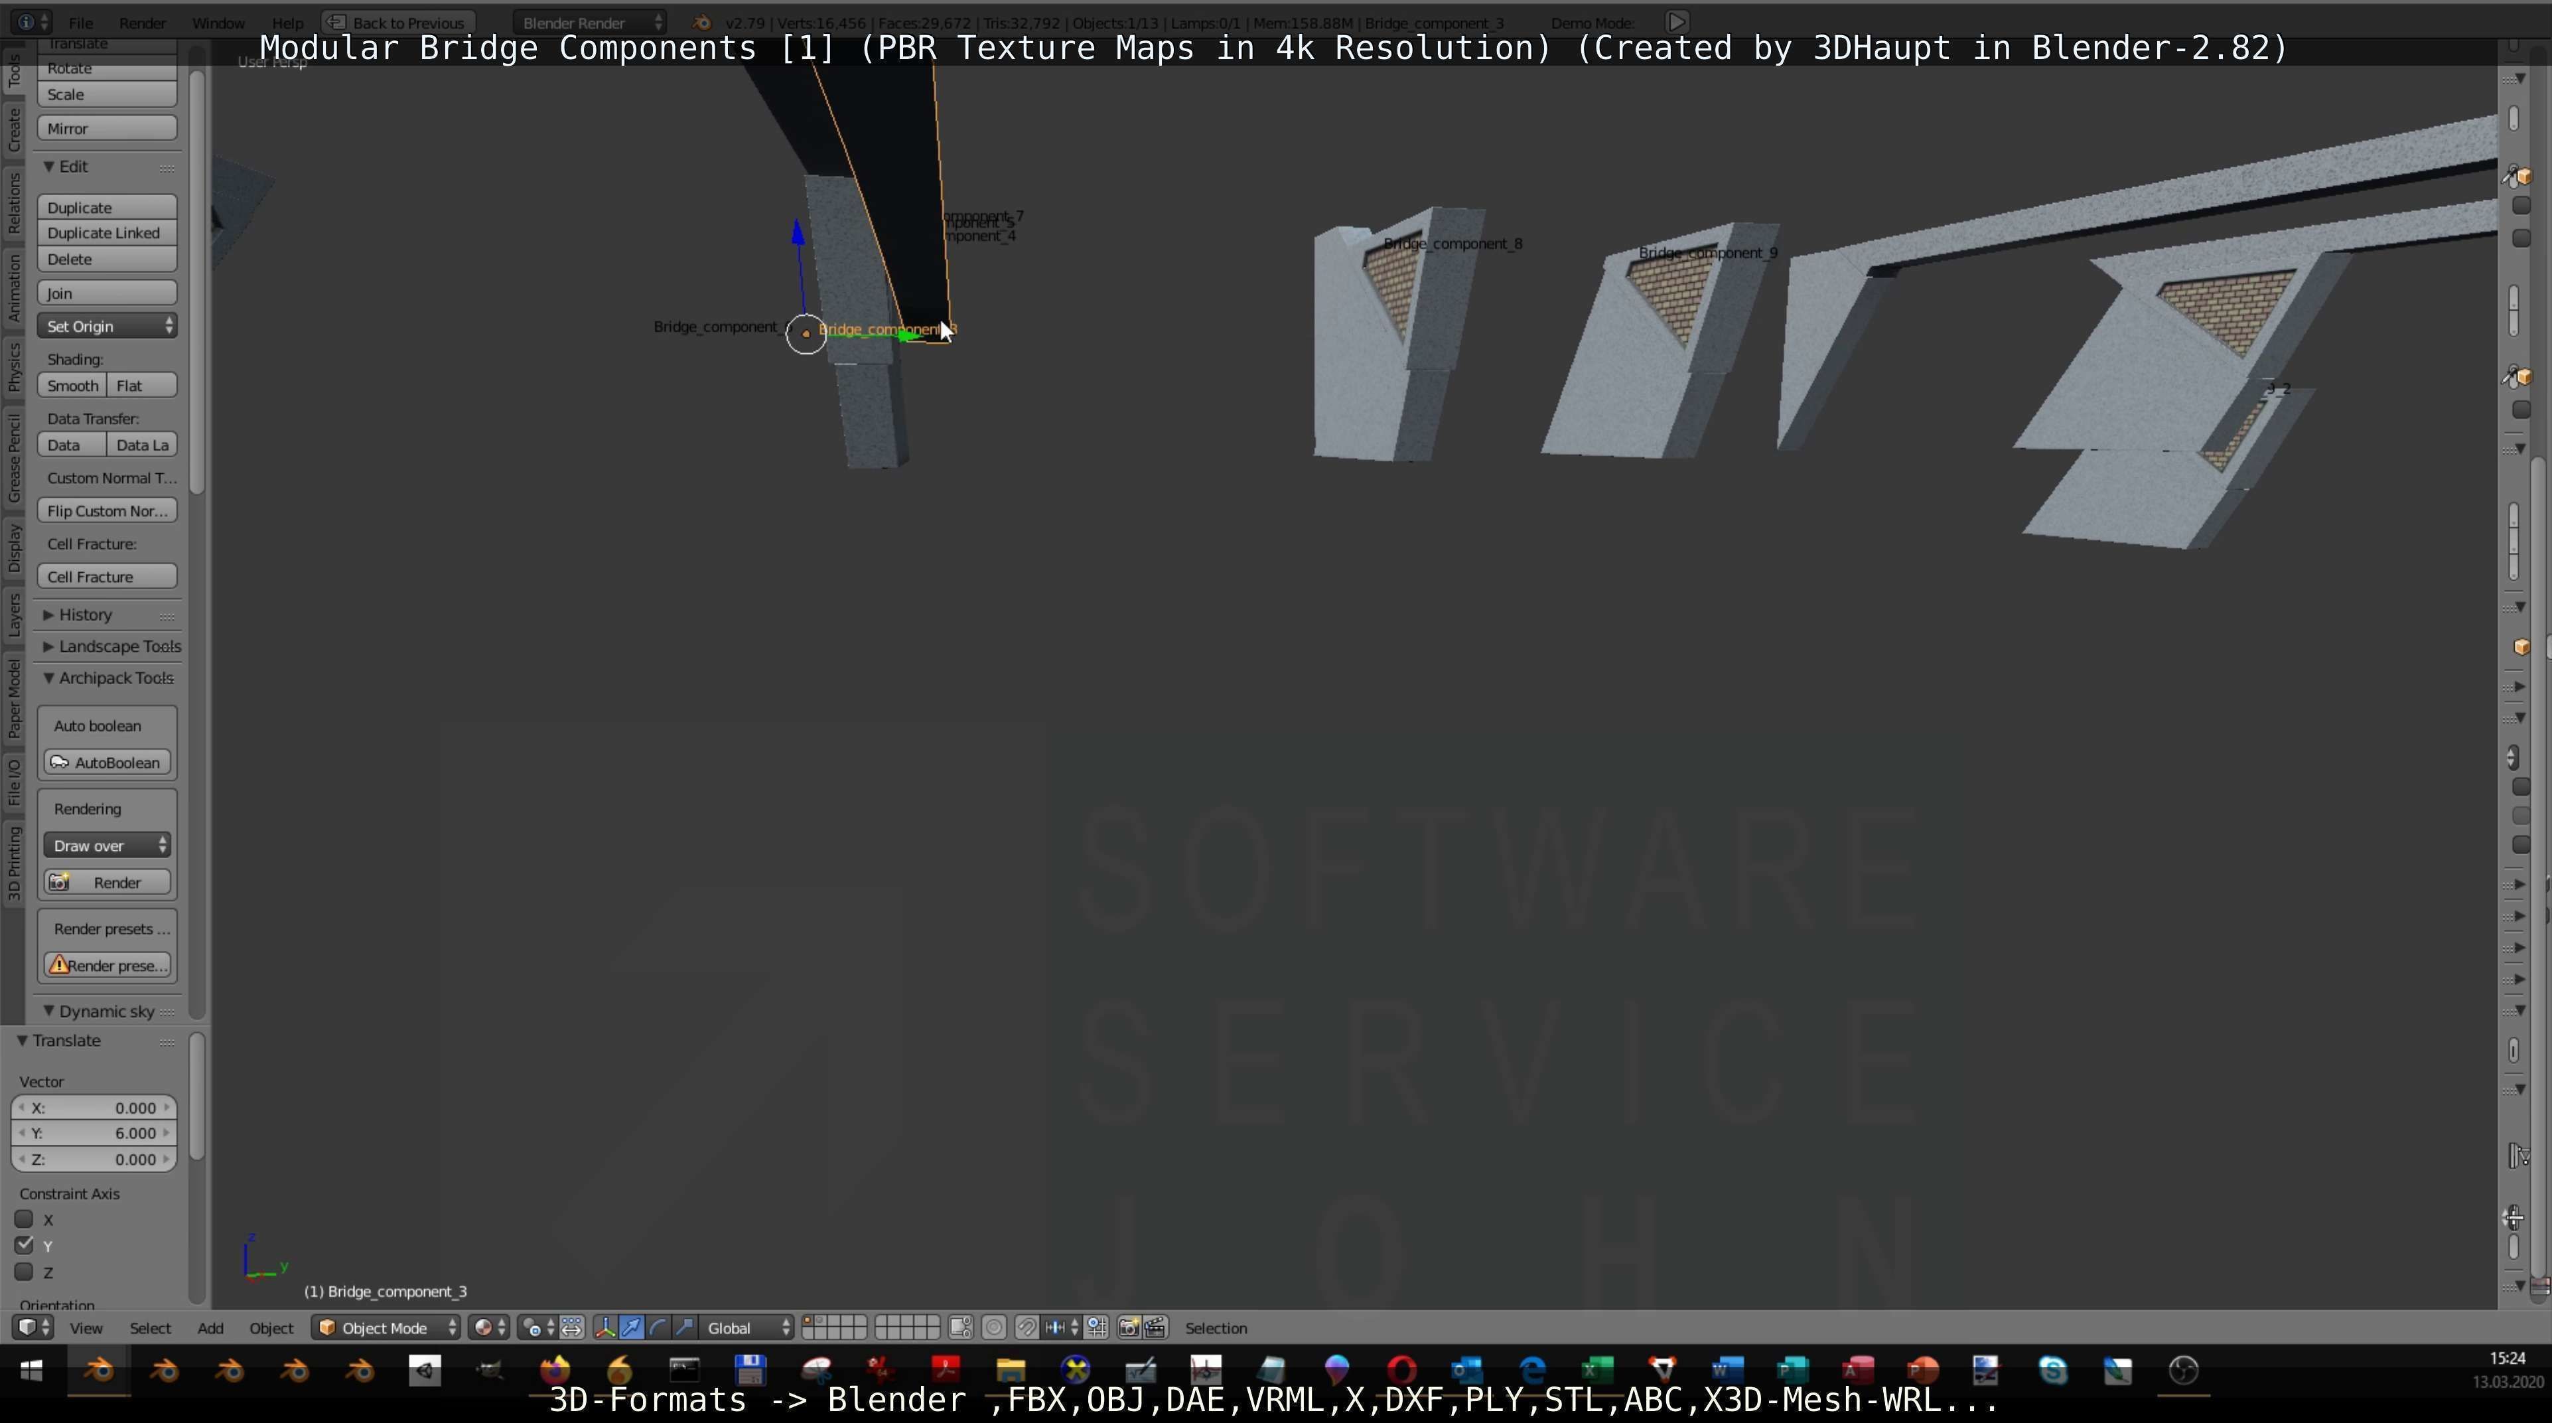Open the Global orientation dropdown
The image size is (2552, 1423).
point(747,1328)
